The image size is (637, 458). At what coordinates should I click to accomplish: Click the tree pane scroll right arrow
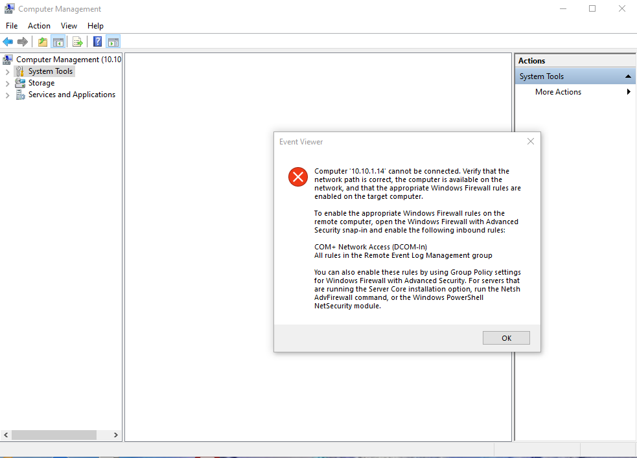(x=116, y=435)
